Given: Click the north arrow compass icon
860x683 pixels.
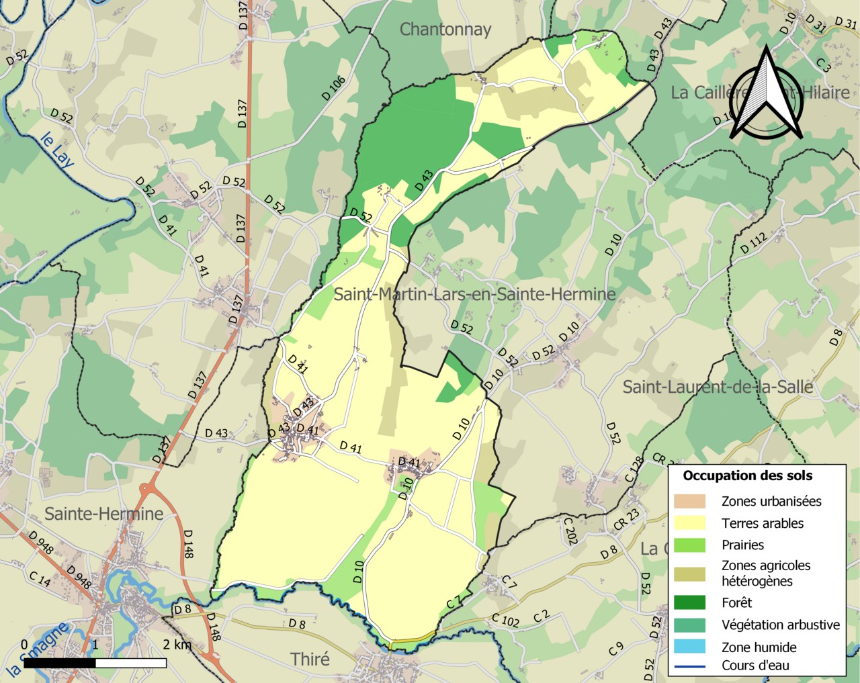Looking at the screenshot, I should point(766,94).
